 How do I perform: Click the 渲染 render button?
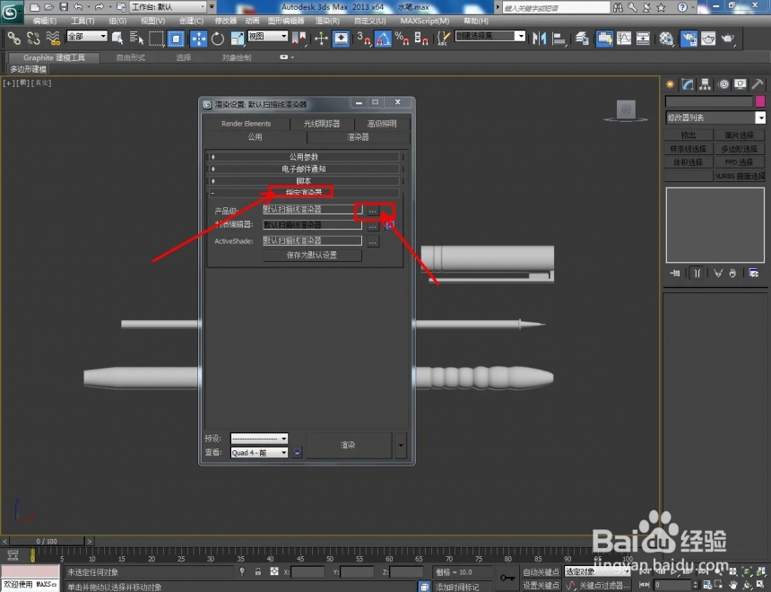[x=348, y=445]
